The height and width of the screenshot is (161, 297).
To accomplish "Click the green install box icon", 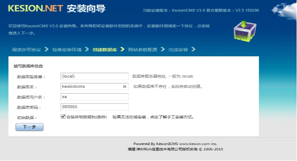I will (245, 31).
